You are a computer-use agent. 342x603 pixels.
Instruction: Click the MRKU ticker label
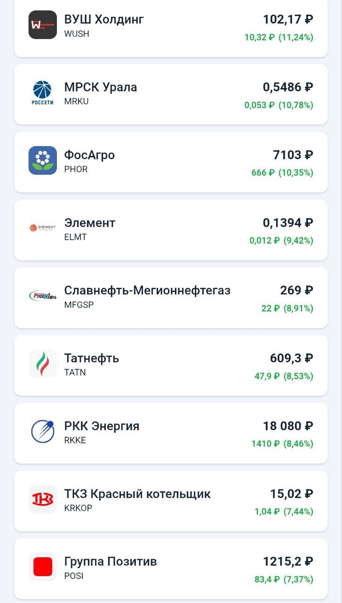(x=76, y=101)
